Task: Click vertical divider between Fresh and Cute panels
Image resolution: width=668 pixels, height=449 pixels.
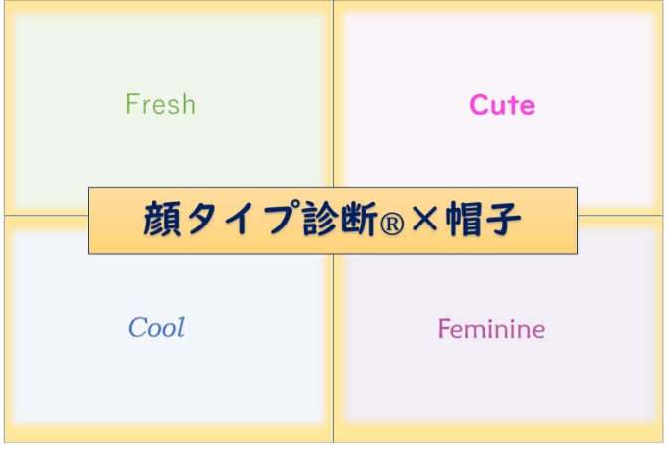Action: click(x=334, y=93)
